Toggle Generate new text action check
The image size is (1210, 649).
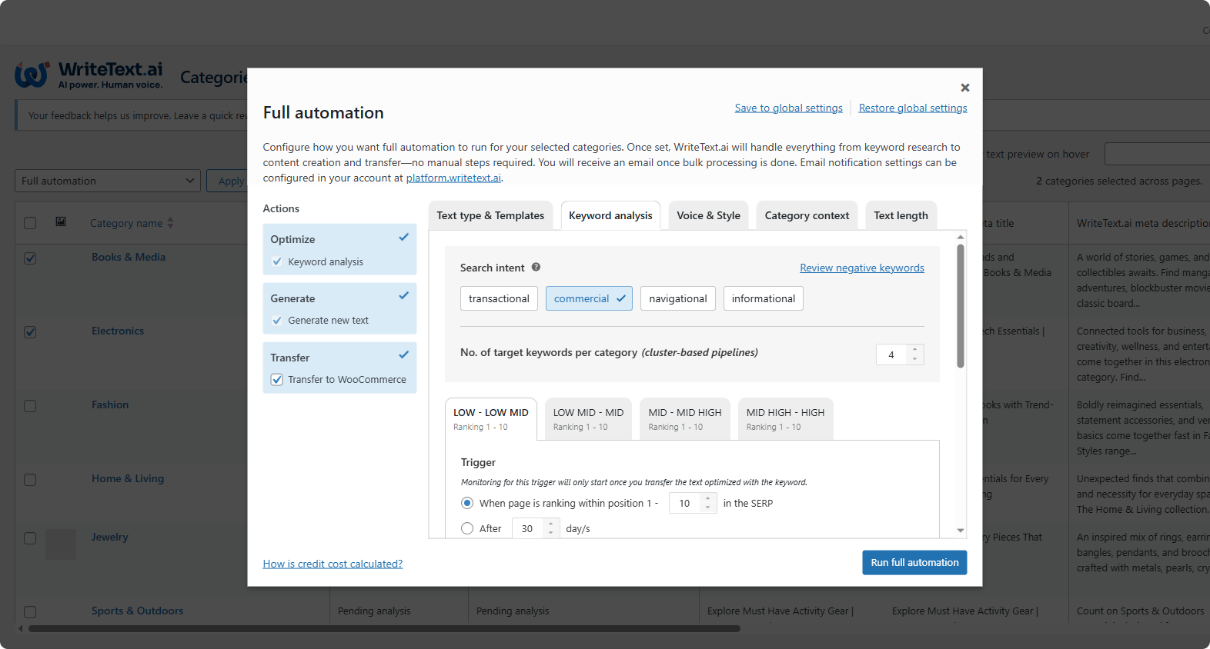click(x=277, y=321)
